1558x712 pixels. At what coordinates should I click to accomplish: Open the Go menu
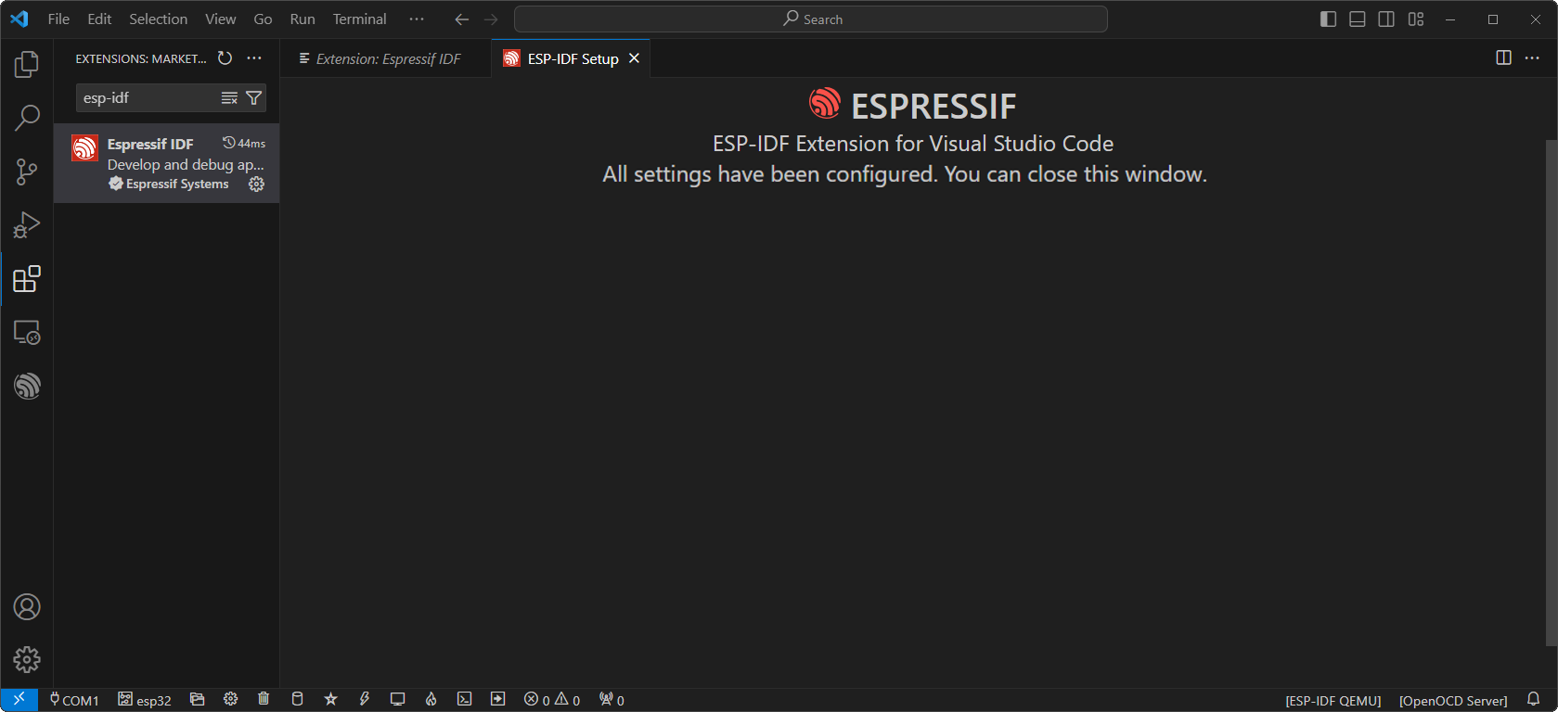(263, 19)
